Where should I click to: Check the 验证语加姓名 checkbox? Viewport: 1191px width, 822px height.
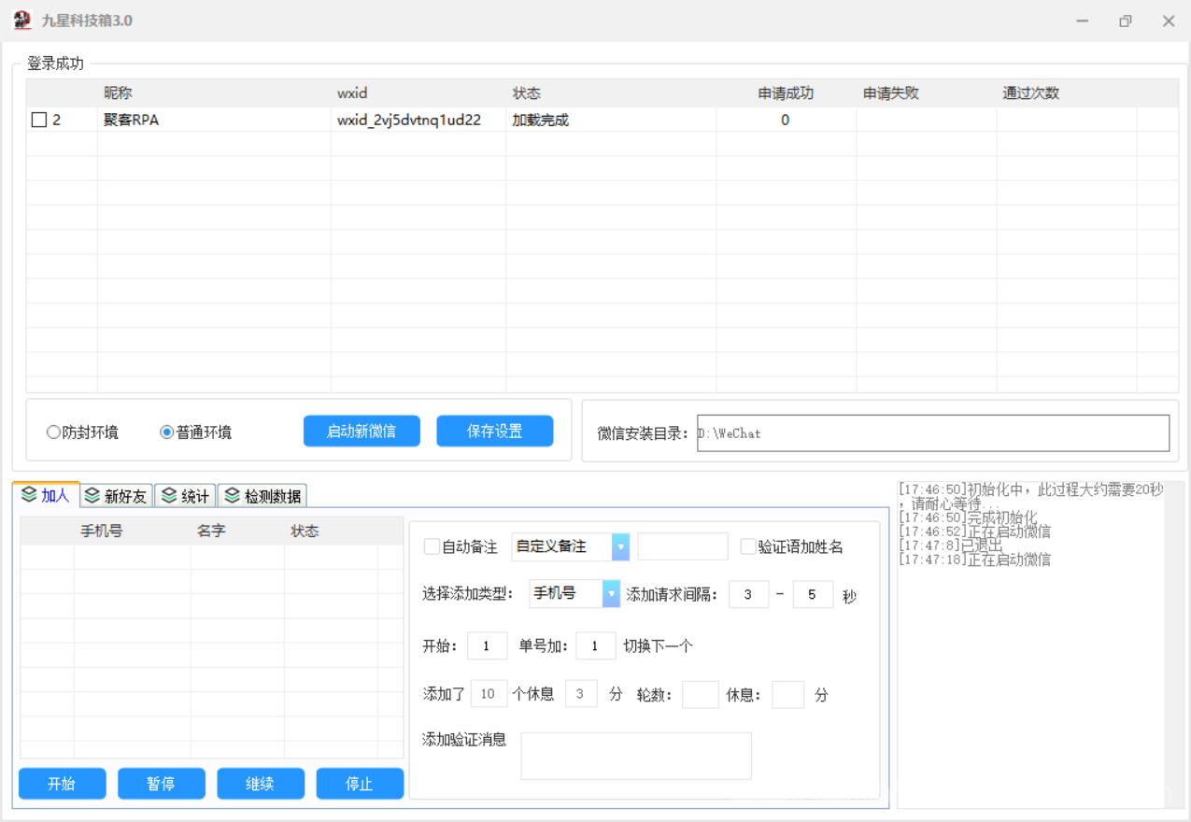[747, 546]
